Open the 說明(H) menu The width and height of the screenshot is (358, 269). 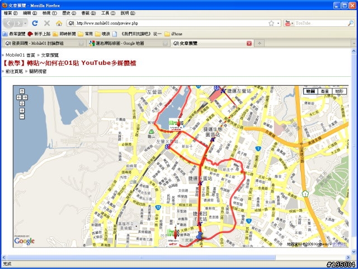pos(128,13)
